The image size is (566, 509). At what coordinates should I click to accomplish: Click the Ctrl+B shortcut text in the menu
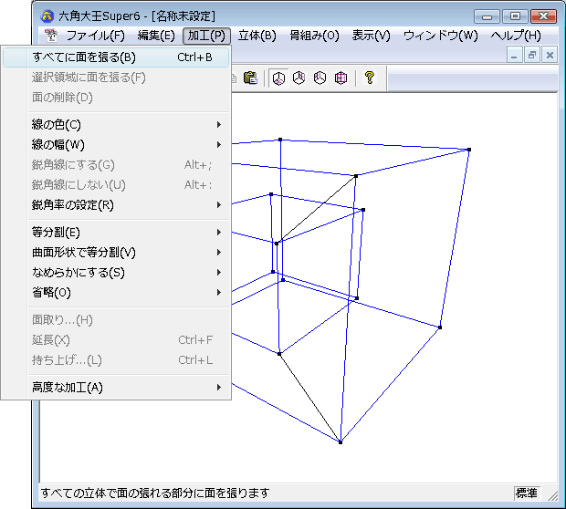click(194, 57)
